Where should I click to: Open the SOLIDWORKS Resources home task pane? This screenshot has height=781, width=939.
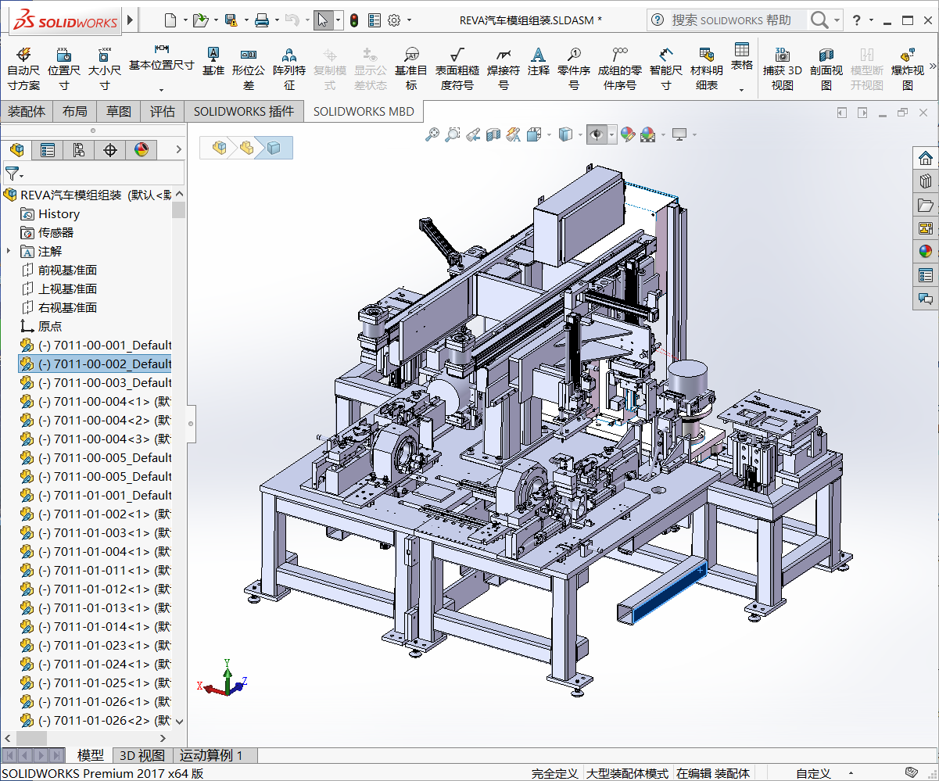coord(926,159)
